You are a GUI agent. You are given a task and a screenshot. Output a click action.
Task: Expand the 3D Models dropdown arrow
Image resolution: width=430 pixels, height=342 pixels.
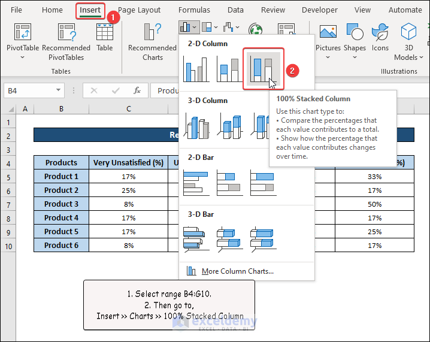421,57
